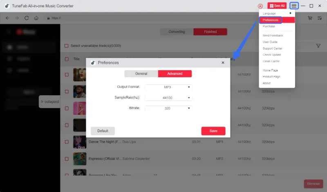Viewport: 327px width, 192px height.
Task: Click the user account icon
Action: pos(260,6)
